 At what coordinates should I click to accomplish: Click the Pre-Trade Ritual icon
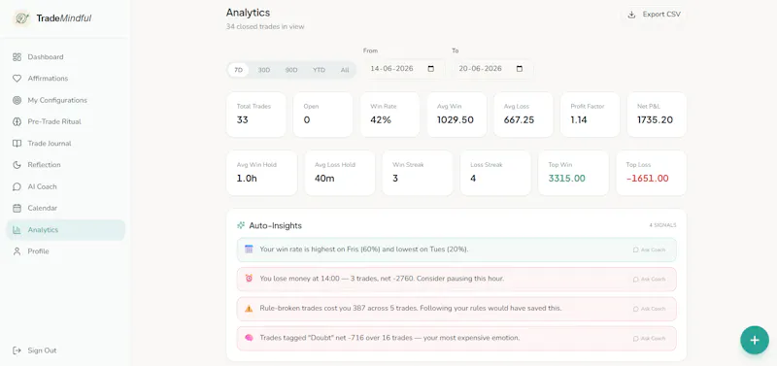[17, 121]
